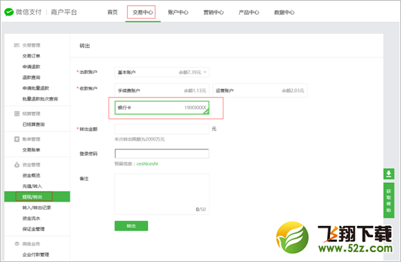Open 申请退款 in the sidebar
The height and width of the screenshot is (262, 401).
click(31, 67)
